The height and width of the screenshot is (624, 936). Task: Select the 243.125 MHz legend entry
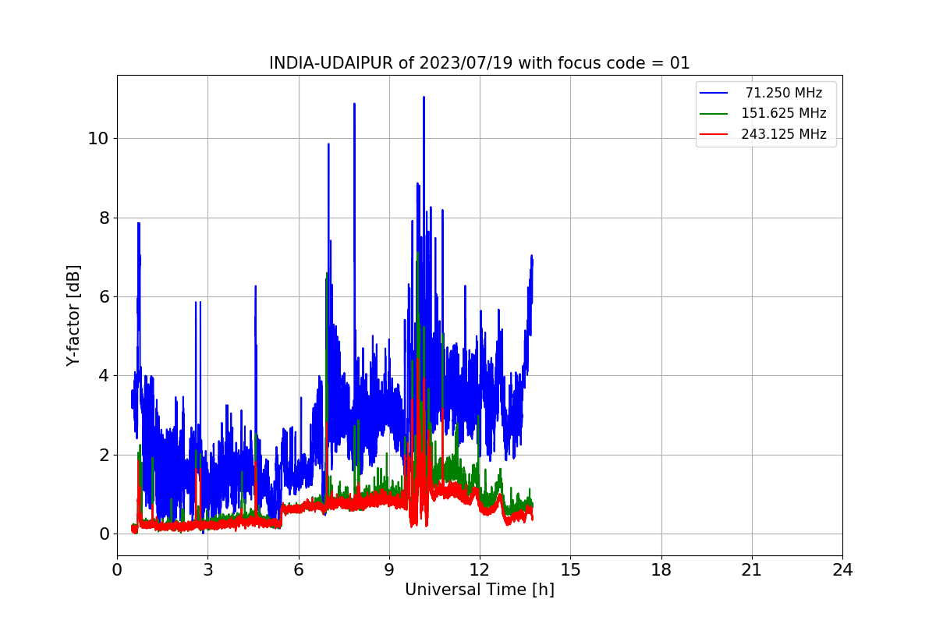[x=784, y=134]
